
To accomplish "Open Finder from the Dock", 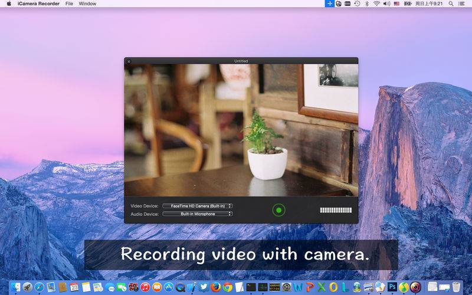I will (x=15, y=287).
